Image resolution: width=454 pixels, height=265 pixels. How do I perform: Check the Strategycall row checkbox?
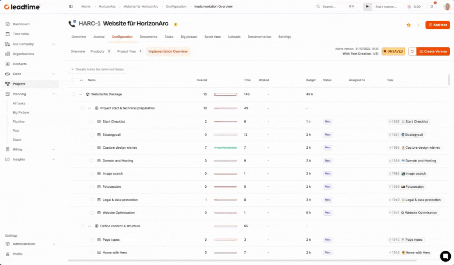[92, 135]
